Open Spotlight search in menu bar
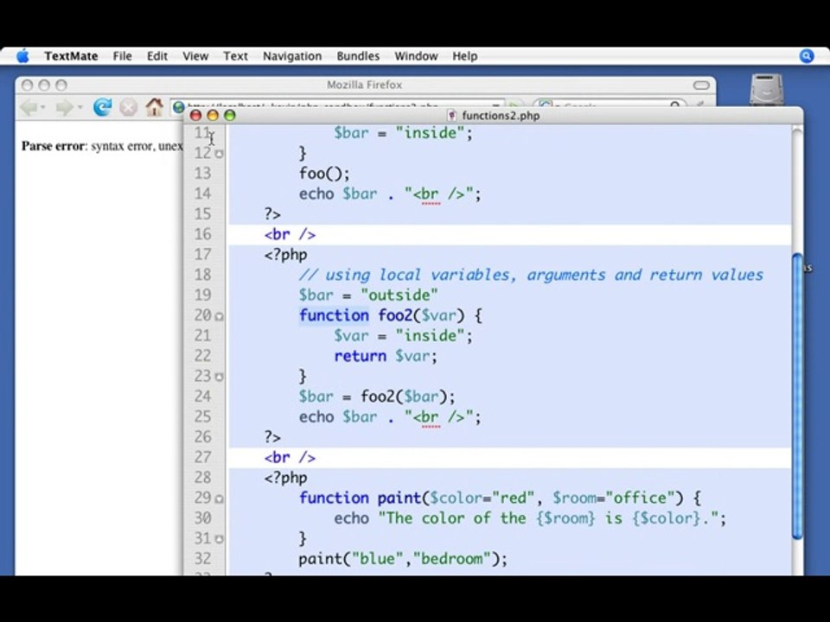Image resolution: width=830 pixels, height=622 pixels. [x=806, y=56]
